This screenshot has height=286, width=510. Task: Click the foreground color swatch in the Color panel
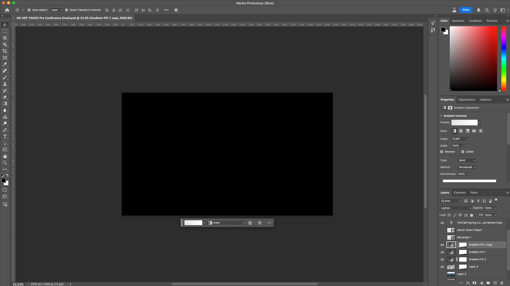tap(443, 30)
